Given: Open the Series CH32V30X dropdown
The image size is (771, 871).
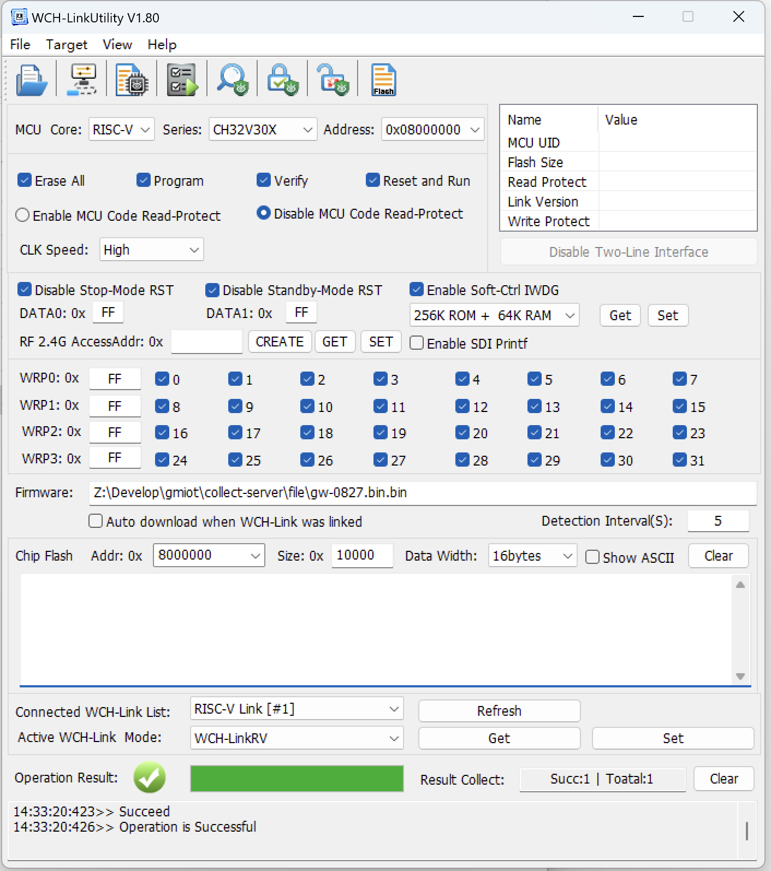Looking at the screenshot, I should click(263, 130).
